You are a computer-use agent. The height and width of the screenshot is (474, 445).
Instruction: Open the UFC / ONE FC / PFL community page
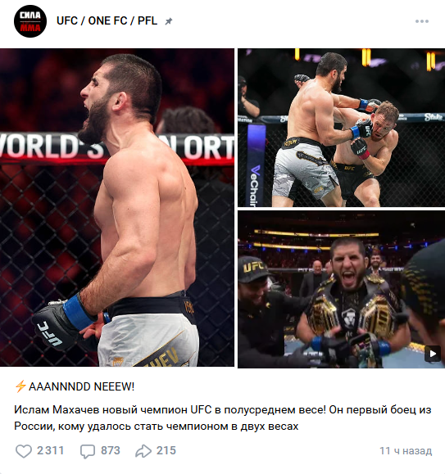(107, 20)
